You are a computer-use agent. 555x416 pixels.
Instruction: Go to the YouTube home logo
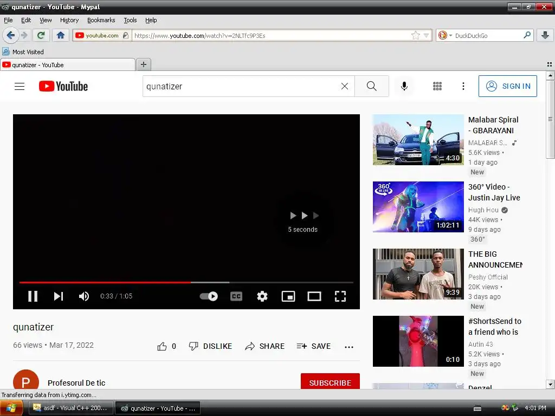[x=63, y=86]
